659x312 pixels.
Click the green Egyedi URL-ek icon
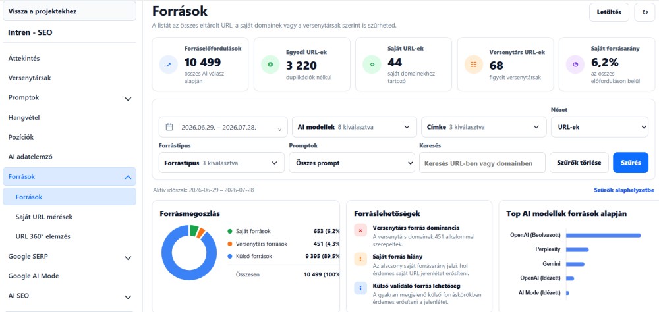(x=271, y=65)
